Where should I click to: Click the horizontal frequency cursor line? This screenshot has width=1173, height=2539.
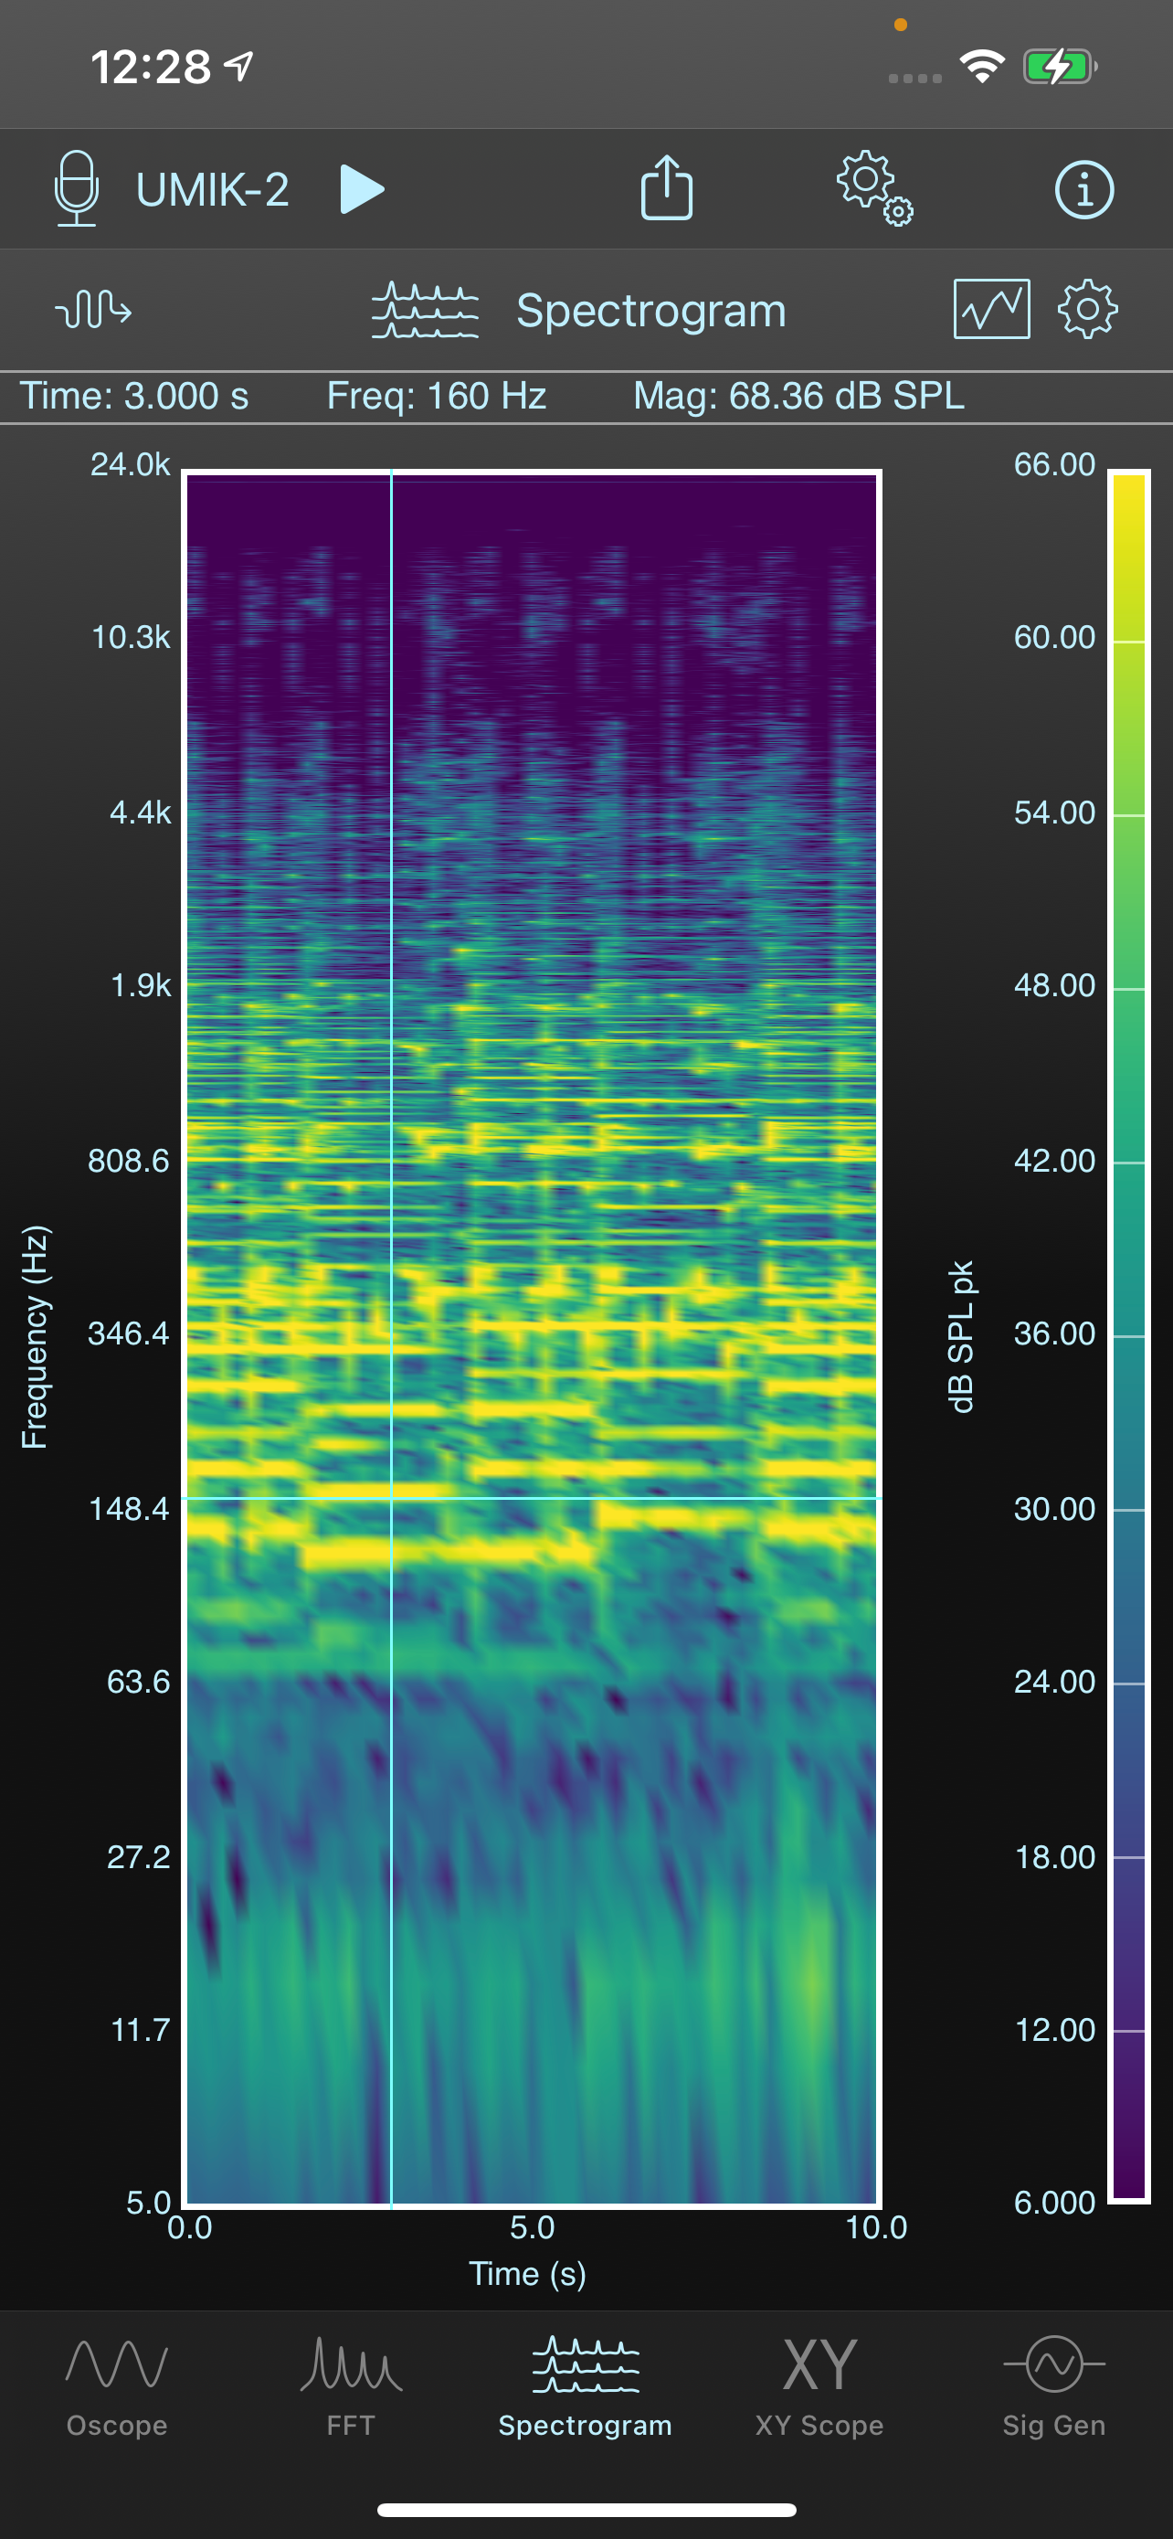[x=532, y=1498]
